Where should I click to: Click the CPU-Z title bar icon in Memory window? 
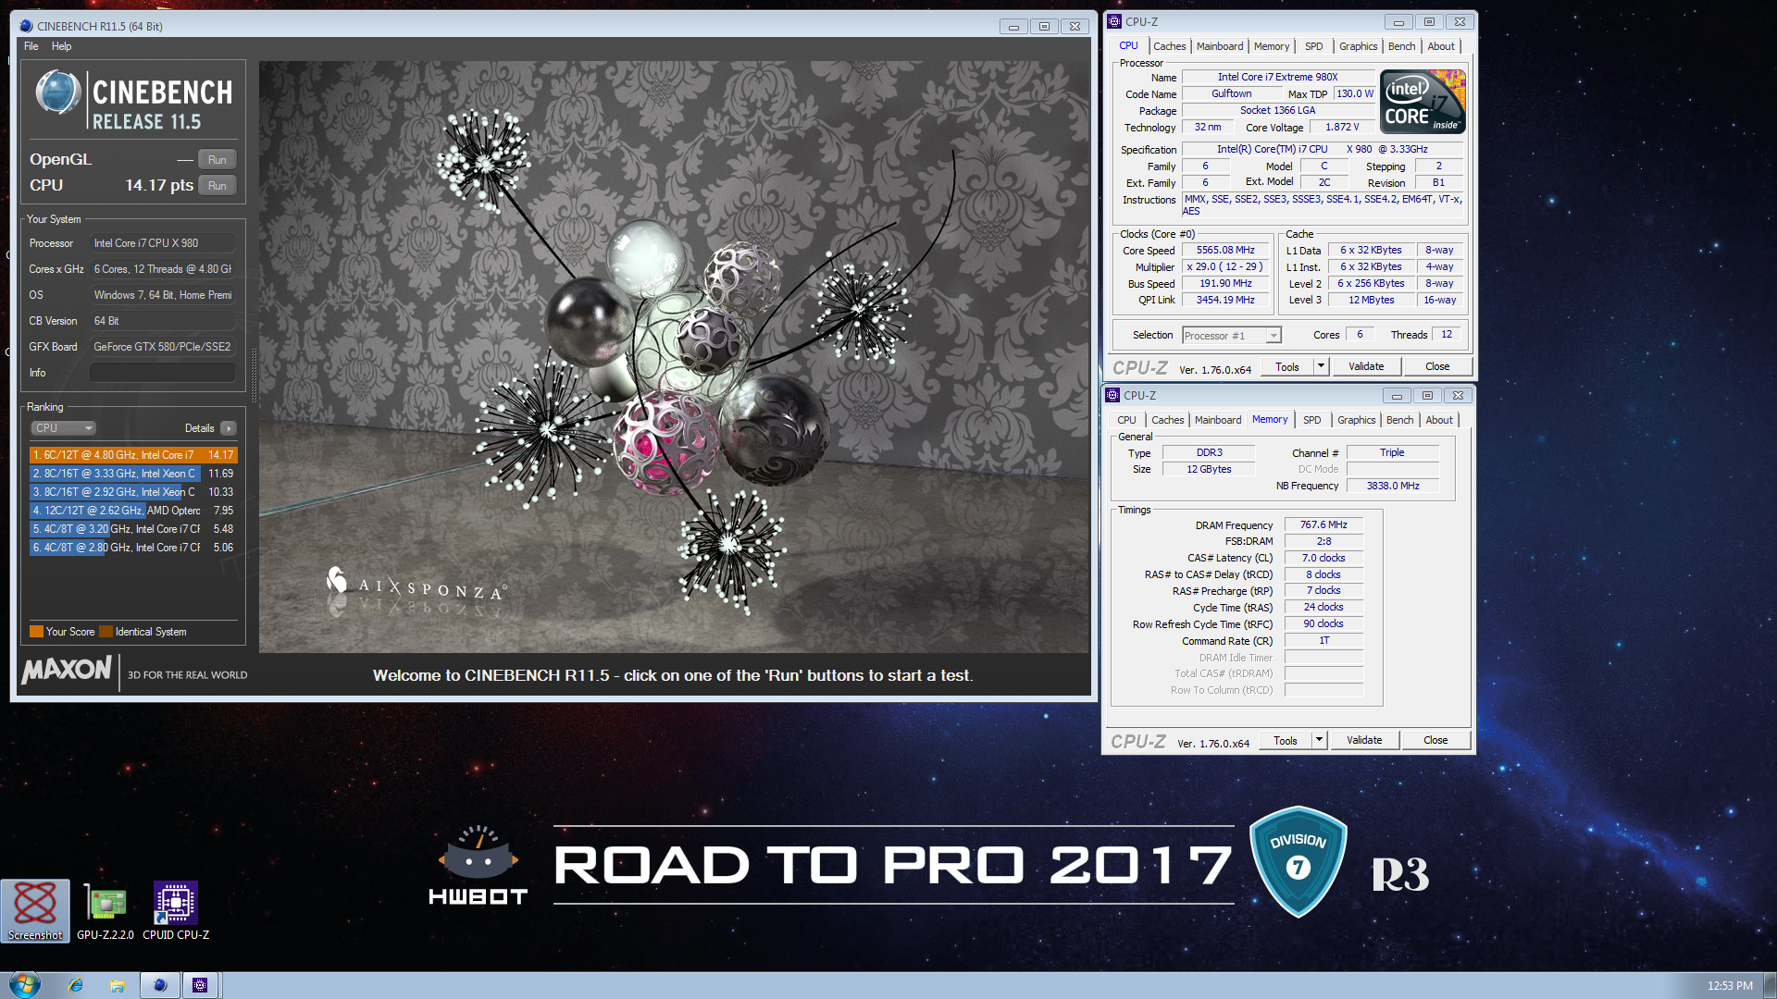point(1112,395)
